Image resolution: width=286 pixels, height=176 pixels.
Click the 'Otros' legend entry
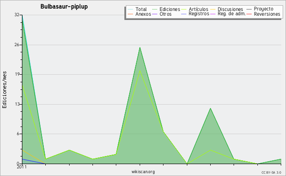tap(162, 14)
